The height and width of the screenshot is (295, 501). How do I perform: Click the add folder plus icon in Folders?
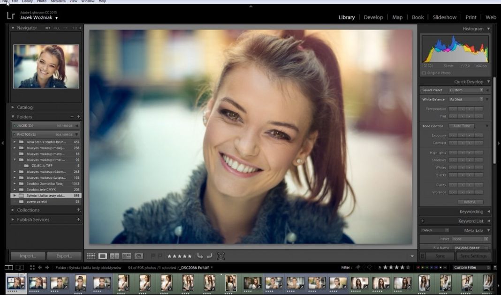79,117
